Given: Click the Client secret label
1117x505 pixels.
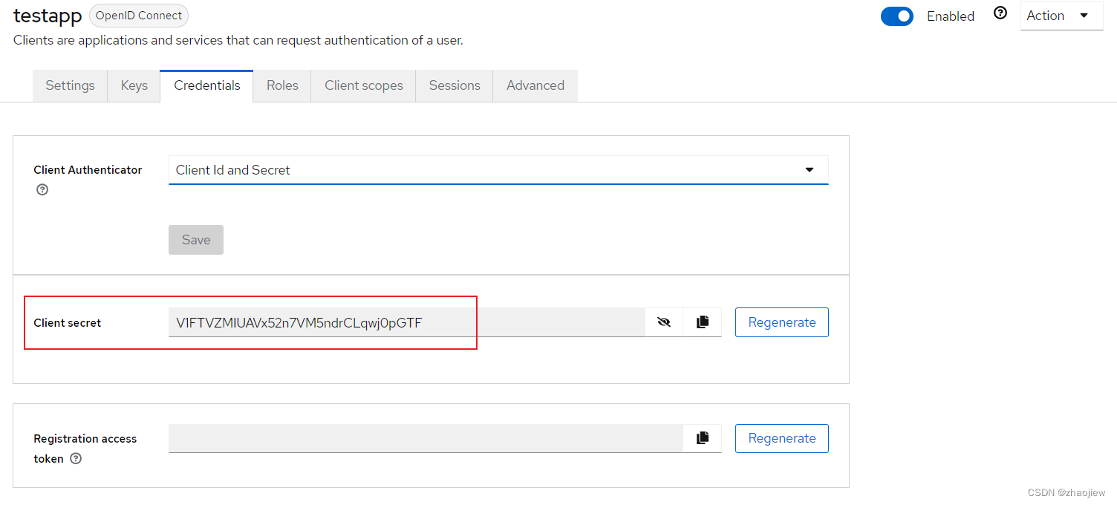Looking at the screenshot, I should point(68,323).
